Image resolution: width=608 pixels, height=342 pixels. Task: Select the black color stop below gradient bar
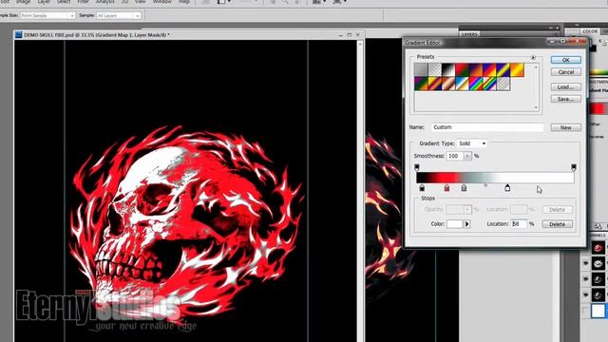[422, 188]
